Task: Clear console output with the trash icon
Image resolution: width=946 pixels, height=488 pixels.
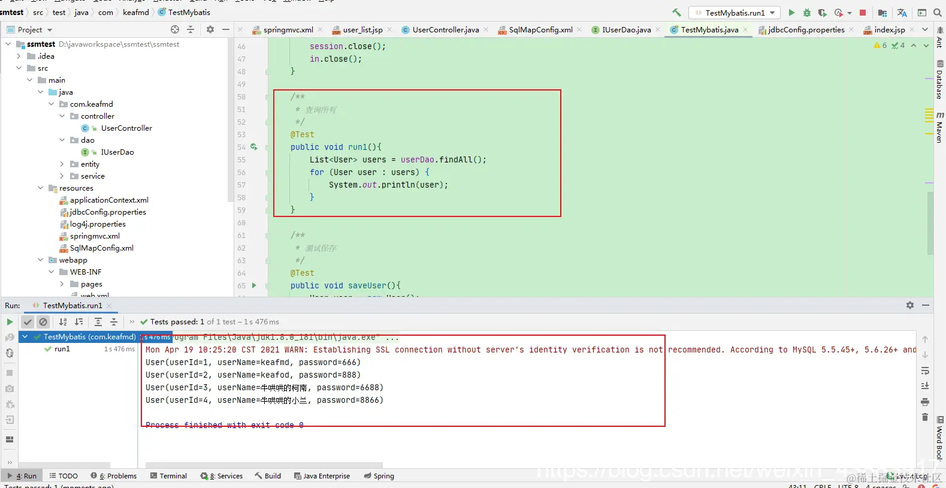Action: 925,417
